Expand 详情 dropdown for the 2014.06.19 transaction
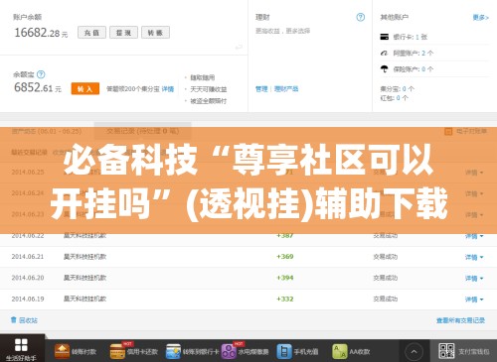497x362 pixels. (x=474, y=300)
